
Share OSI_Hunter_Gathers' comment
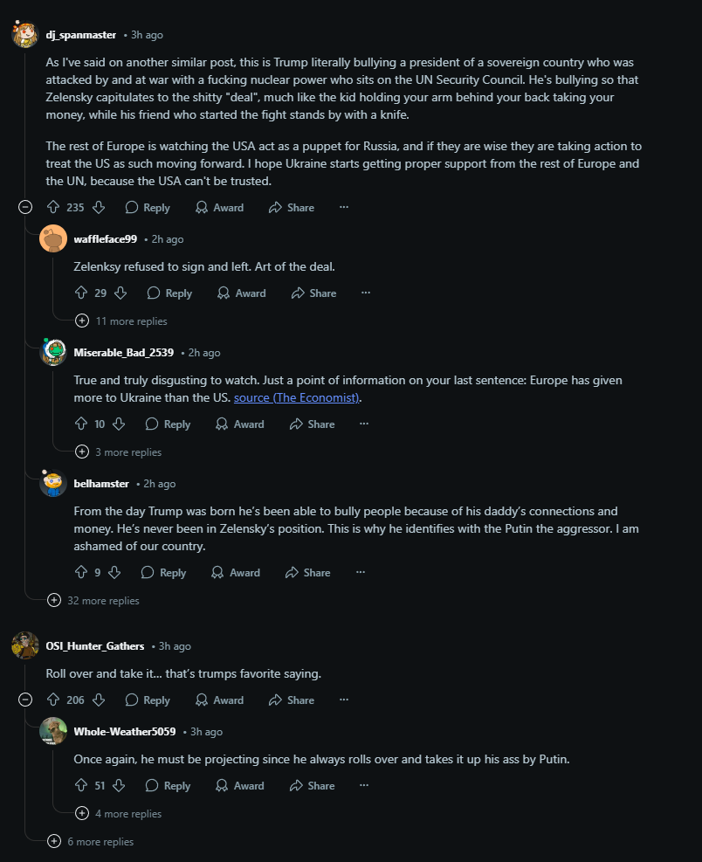pyautogui.click(x=292, y=700)
